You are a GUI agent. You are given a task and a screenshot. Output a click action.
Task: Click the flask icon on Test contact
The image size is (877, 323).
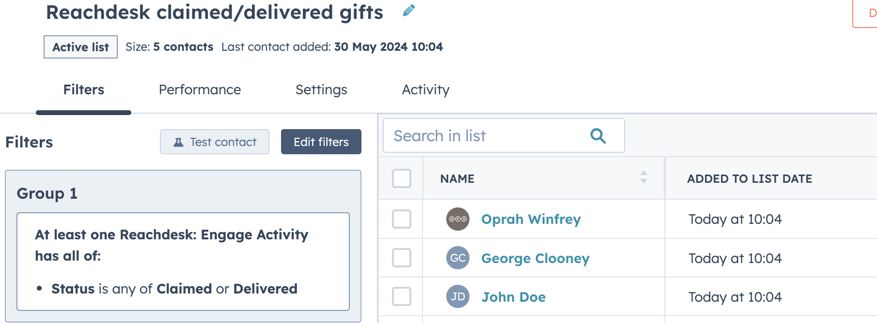[178, 142]
